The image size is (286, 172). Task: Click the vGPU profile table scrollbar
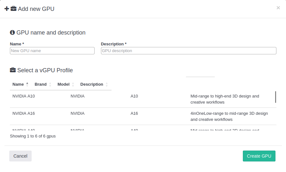pos(275,97)
